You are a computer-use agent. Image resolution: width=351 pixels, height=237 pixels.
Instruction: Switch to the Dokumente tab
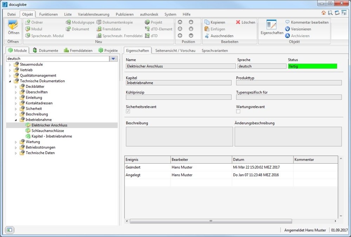[x=45, y=51]
